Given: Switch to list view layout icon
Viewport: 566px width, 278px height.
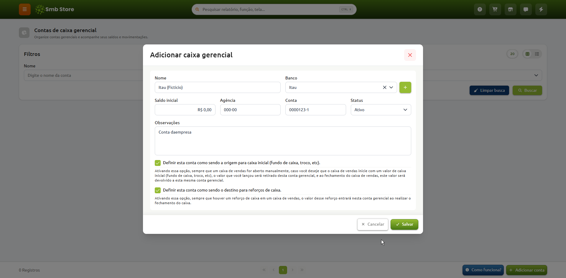Looking at the screenshot, I should (x=537, y=54).
